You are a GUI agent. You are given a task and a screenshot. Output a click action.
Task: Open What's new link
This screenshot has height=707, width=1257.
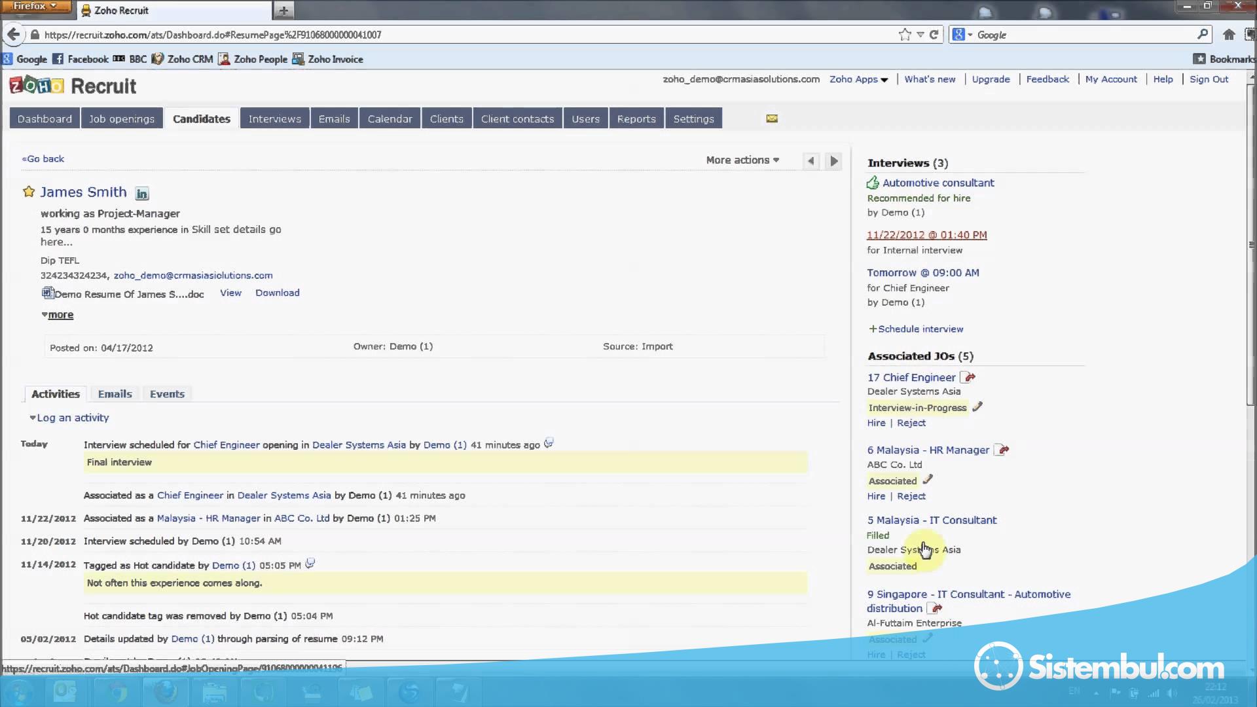[x=930, y=79]
